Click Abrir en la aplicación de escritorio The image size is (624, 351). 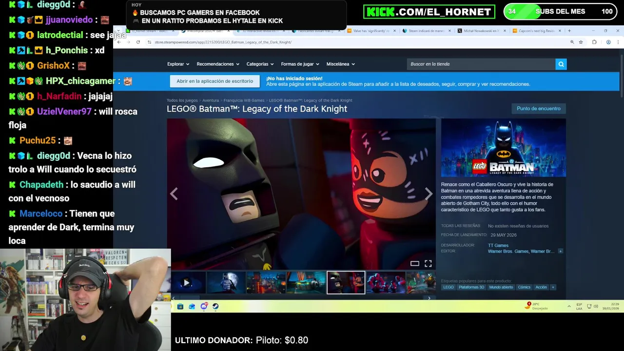coord(214,81)
